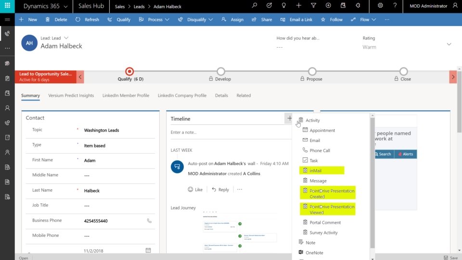Viewport: 462px width, 260px height.
Task: Select the Qualify stage marker
Action: click(x=129, y=71)
